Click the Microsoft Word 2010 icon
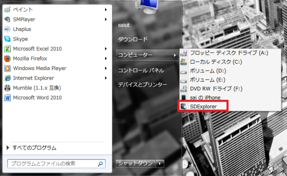The height and width of the screenshot is (176, 287). coord(7,98)
